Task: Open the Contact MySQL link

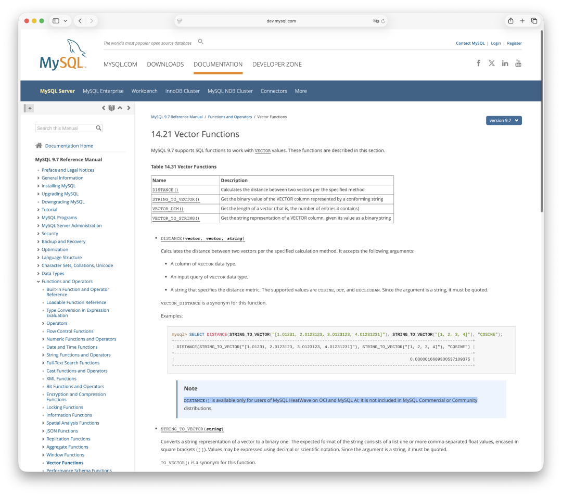Action: coord(470,43)
